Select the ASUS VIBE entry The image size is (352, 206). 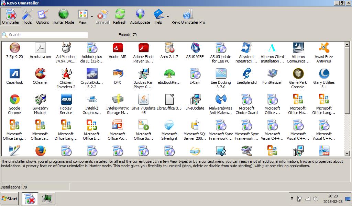(195, 51)
